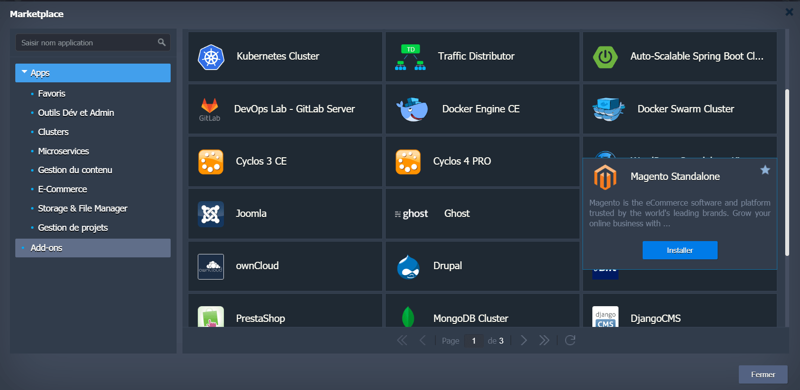800x390 pixels.
Task: Click the Cyclos 3 CE orange icon
Action: click(211, 162)
